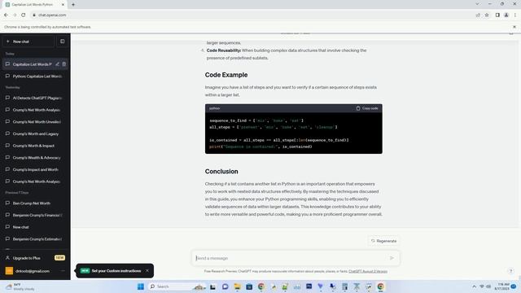Show hidden system tray icons chevron

click(474, 286)
